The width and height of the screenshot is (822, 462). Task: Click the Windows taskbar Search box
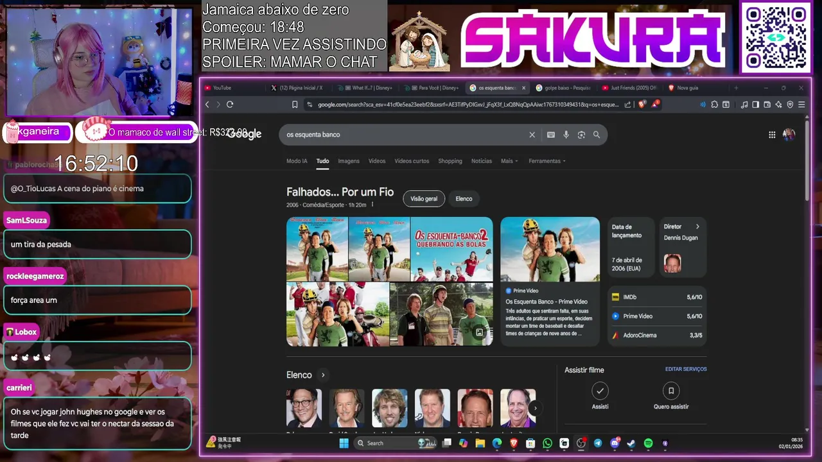point(394,443)
